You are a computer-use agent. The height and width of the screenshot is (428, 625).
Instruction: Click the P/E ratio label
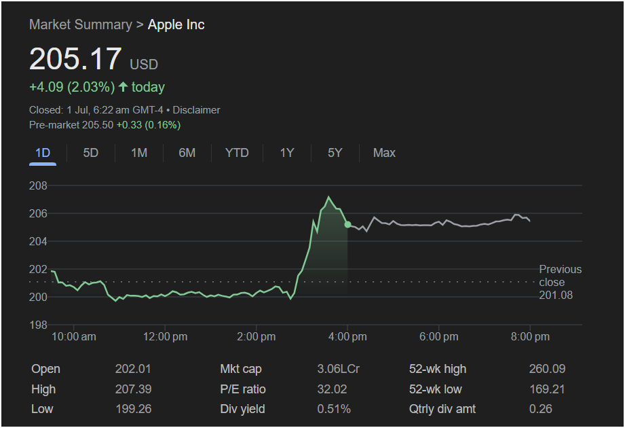pyautogui.click(x=243, y=389)
